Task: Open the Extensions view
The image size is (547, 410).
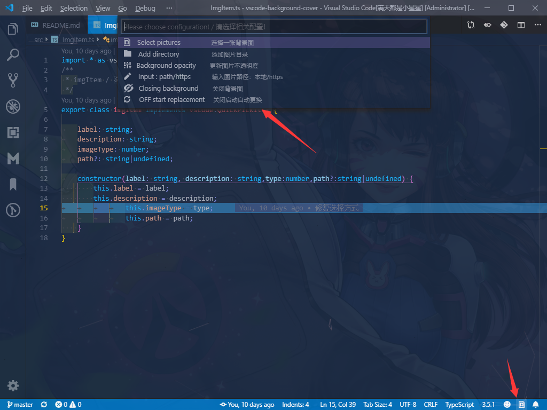Action: pos(13,132)
